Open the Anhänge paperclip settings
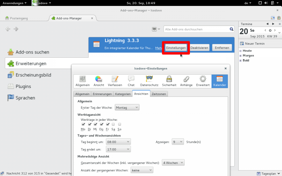 tap(186, 81)
